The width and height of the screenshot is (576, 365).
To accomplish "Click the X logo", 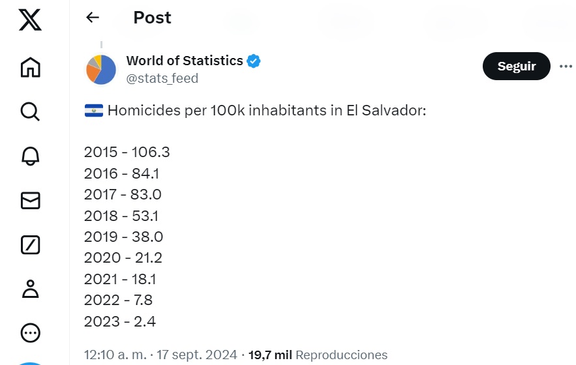I will 30,21.
